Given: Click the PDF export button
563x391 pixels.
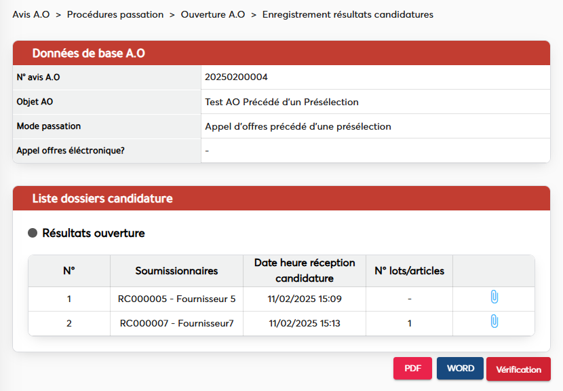Looking at the screenshot, I should click(x=412, y=369).
